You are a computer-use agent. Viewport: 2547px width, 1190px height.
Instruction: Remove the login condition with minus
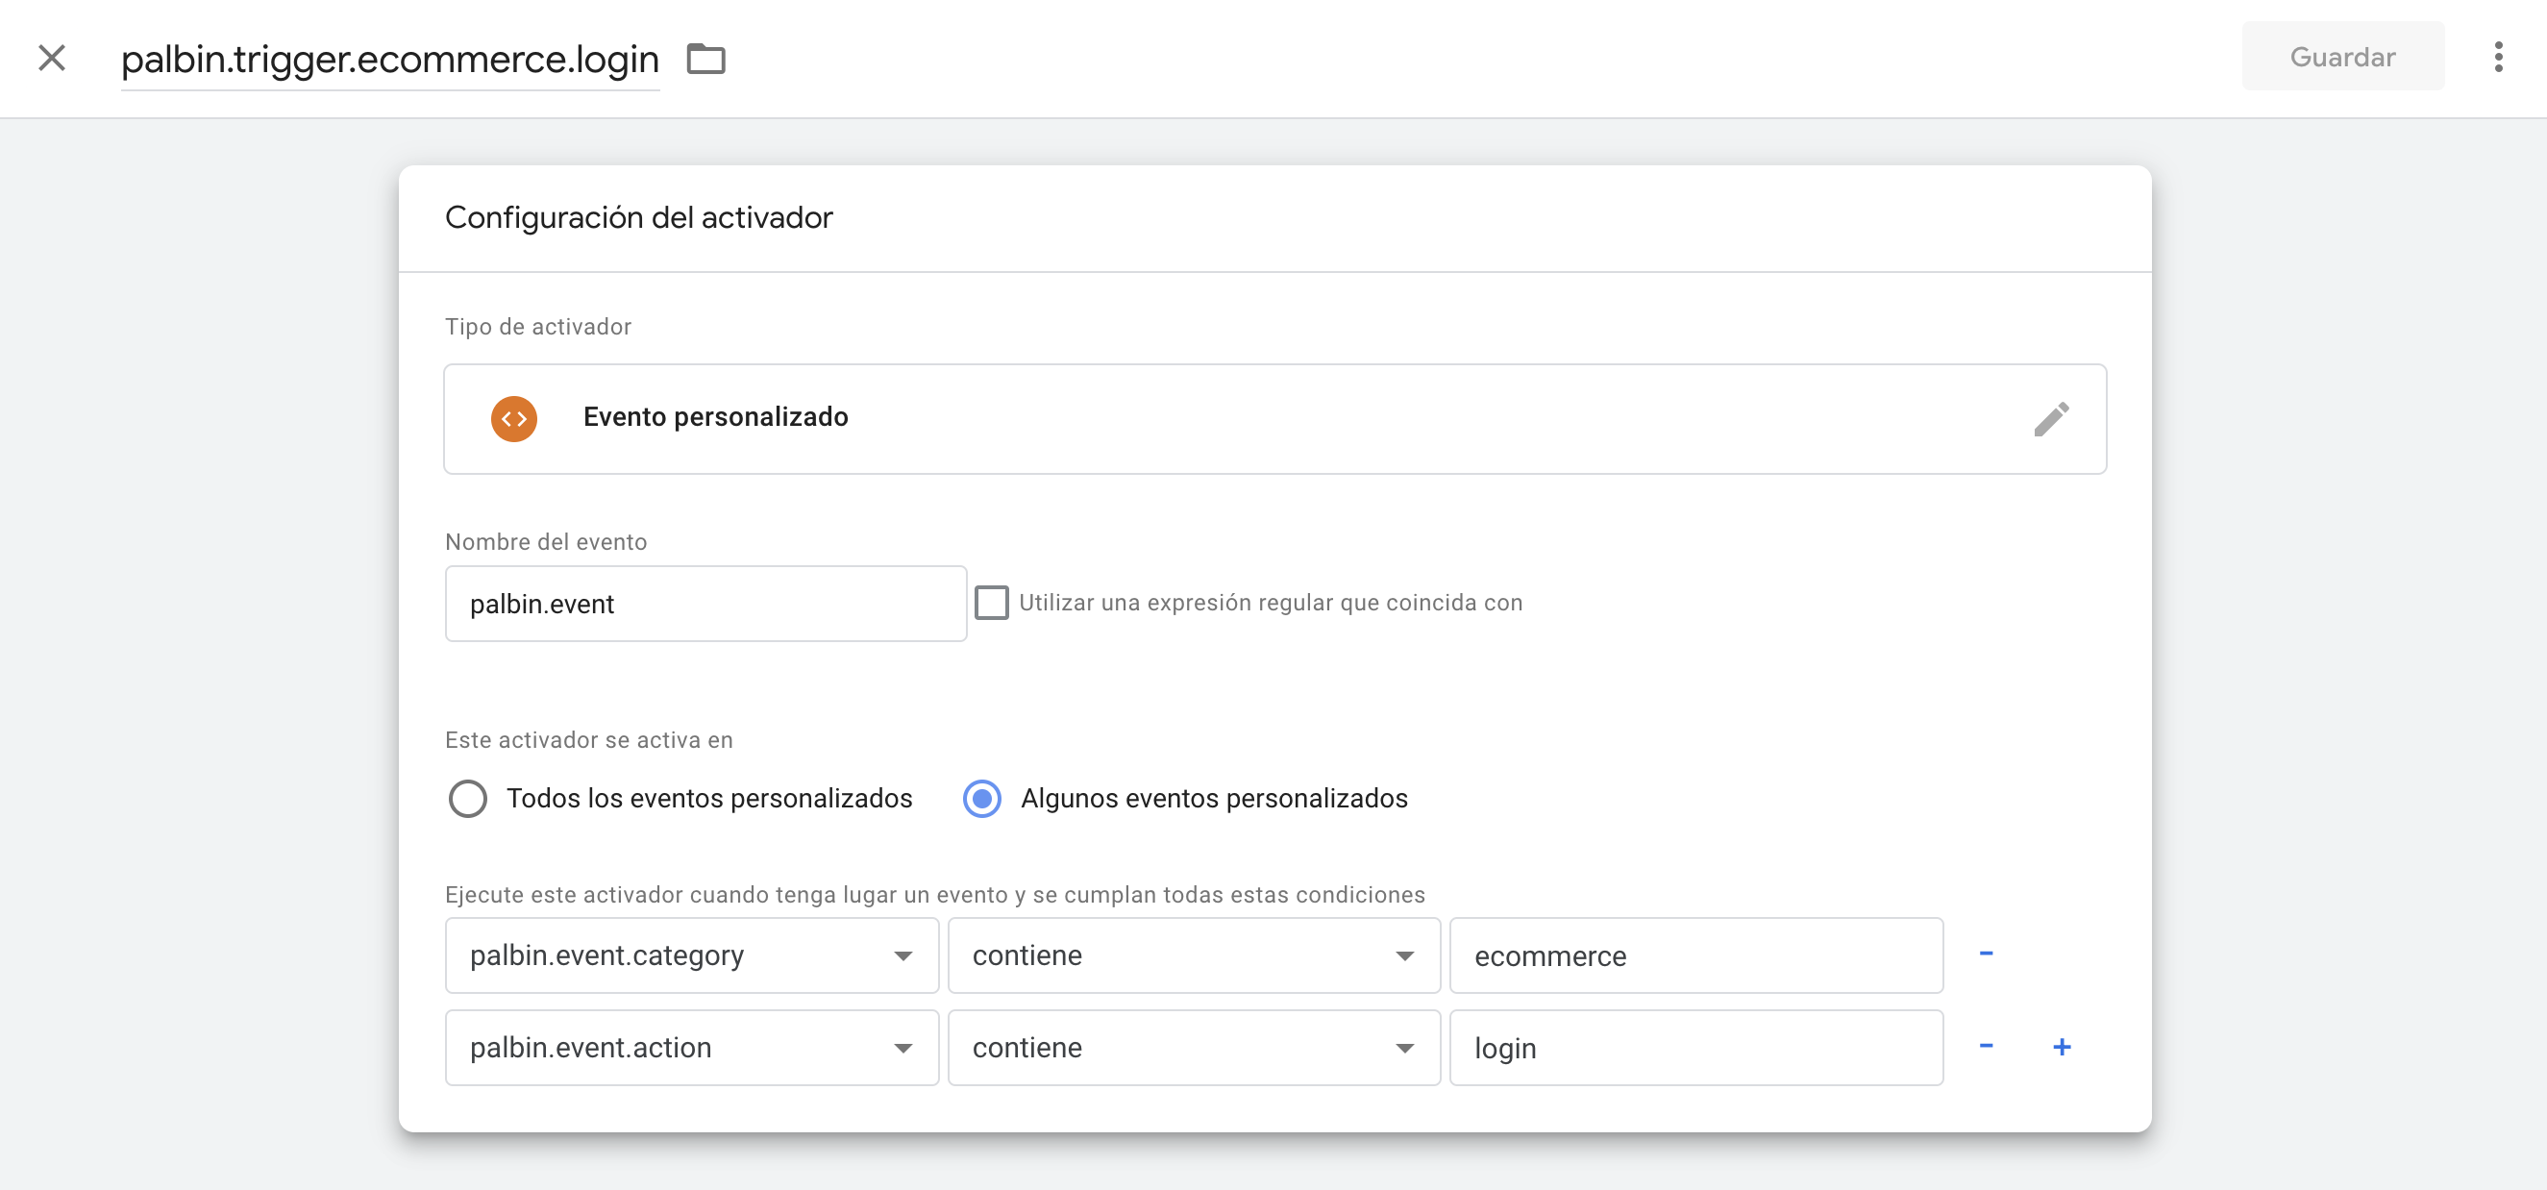tap(1986, 1046)
